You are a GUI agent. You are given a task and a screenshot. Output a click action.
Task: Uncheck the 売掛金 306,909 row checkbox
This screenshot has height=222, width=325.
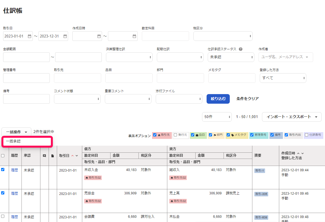coord(3,193)
